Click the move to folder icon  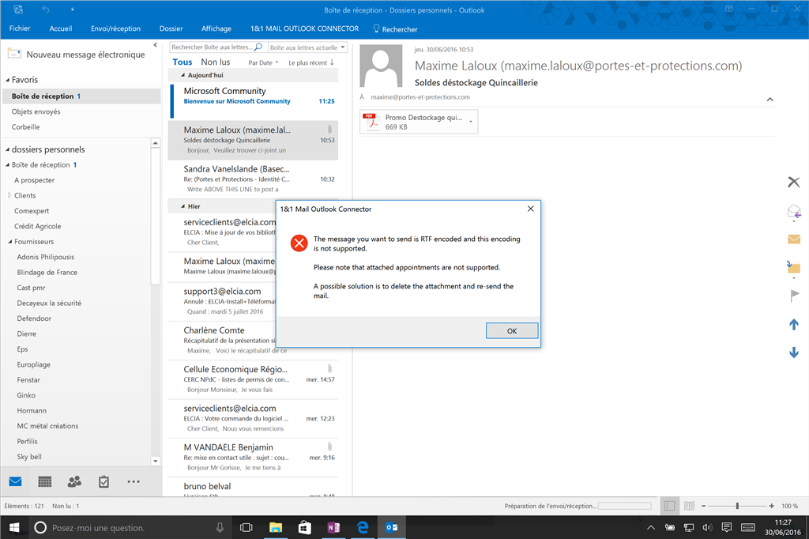793,267
